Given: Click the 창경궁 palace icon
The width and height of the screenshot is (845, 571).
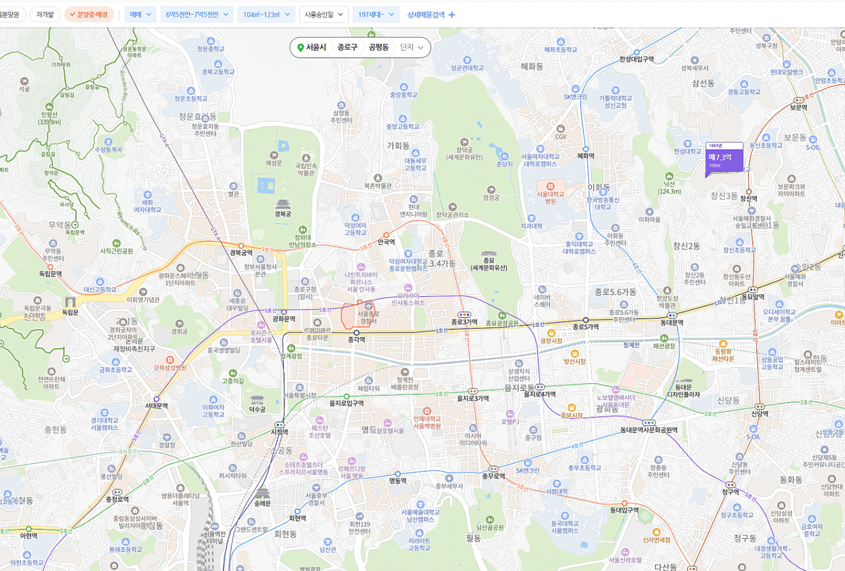Looking at the screenshot, I should pyautogui.click(x=491, y=190).
